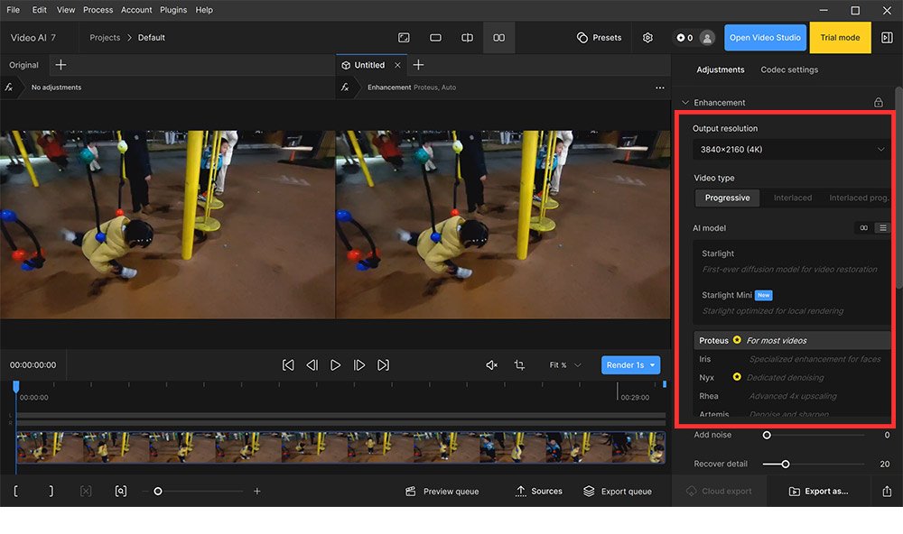Open the settings gear icon

647,38
